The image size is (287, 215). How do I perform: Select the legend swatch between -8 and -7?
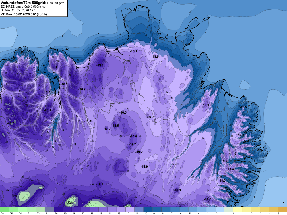click(166, 210)
